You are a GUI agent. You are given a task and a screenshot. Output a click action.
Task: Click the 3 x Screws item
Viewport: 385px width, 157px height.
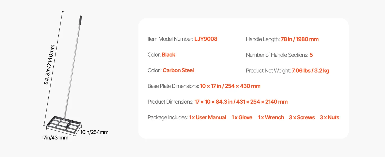pos(302,117)
